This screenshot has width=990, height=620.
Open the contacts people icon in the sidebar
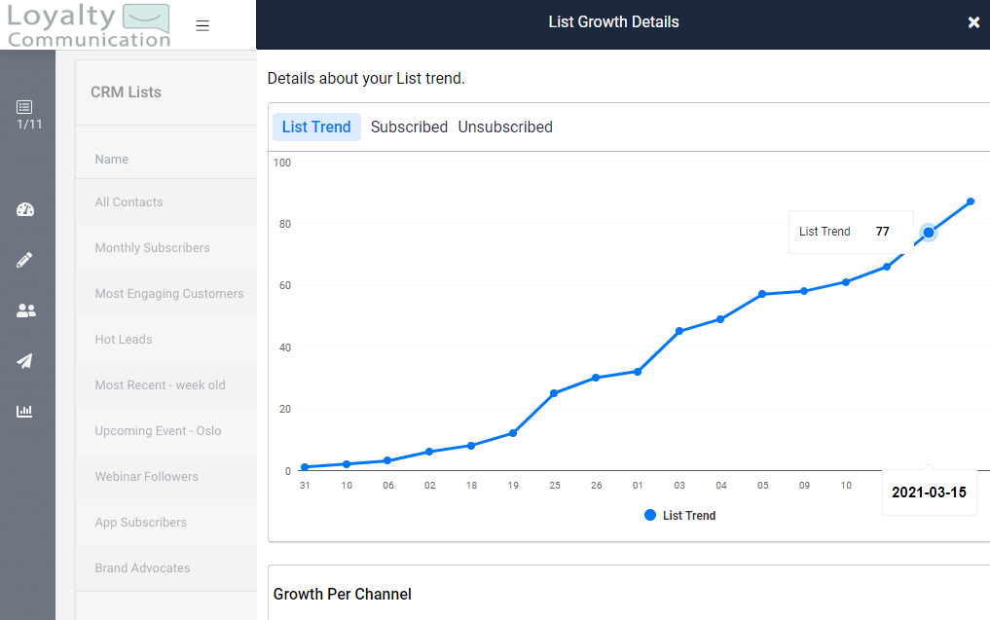[x=24, y=310]
